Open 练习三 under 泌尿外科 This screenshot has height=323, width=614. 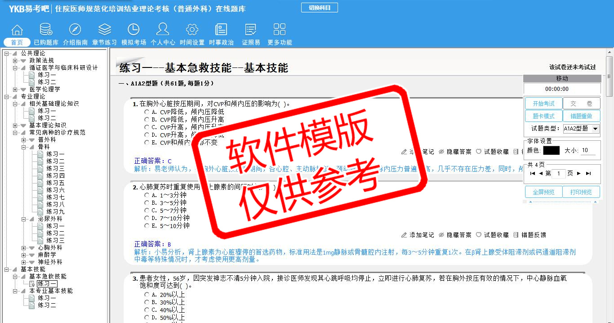55,241
